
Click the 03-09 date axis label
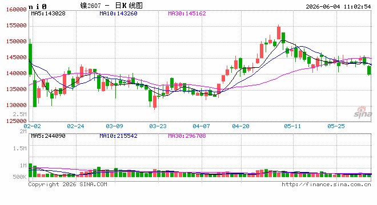click(114, 126)
